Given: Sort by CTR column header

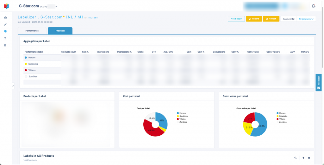Looking at the screenshot, I should point(154,52).
